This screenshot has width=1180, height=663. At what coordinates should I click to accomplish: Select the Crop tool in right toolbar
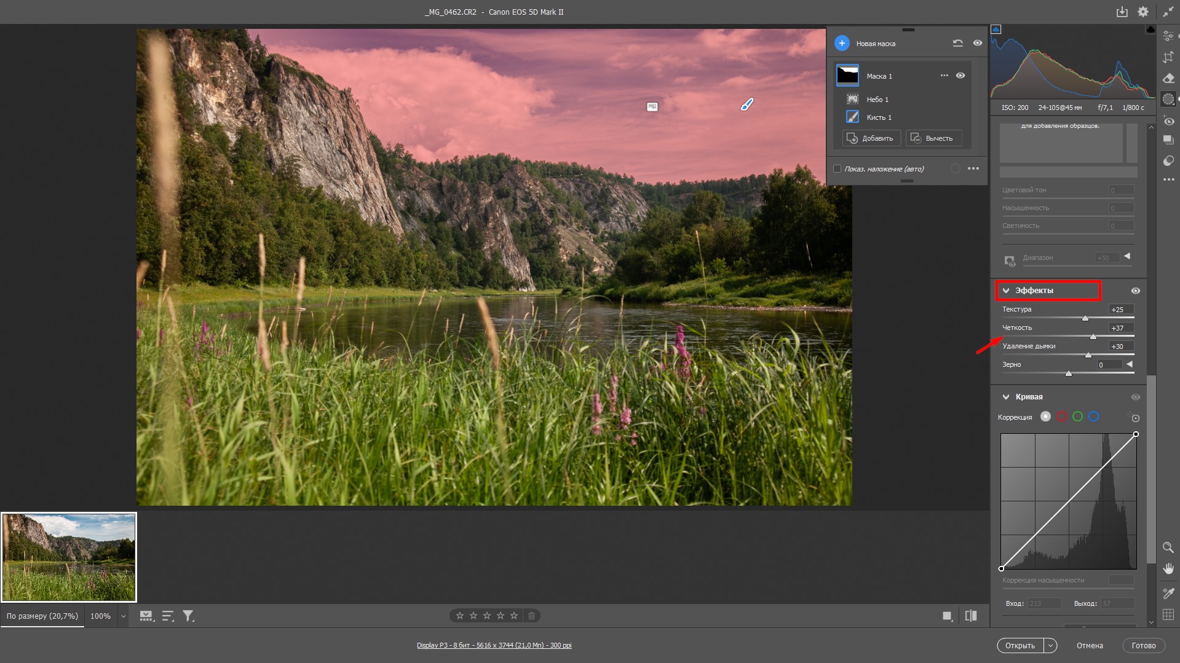pos(1168,57)
